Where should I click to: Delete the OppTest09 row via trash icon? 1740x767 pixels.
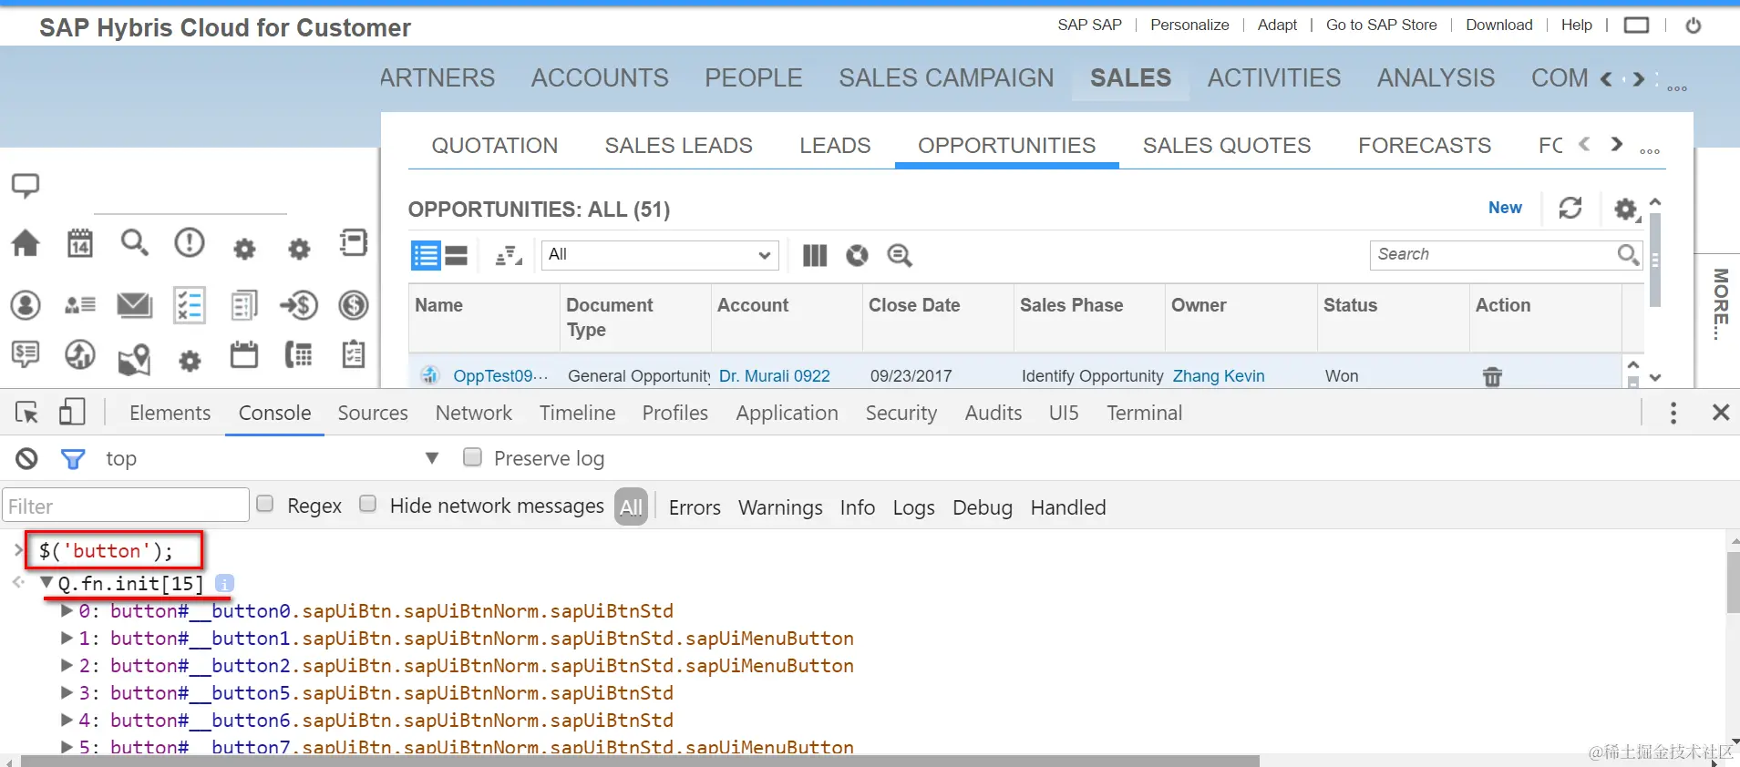coord(1492,376)
